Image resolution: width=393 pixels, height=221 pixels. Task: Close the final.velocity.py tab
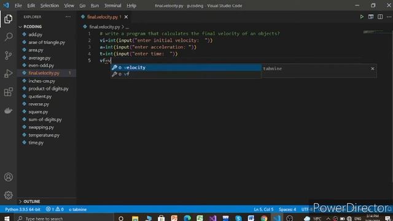click(x=126, y=17)
